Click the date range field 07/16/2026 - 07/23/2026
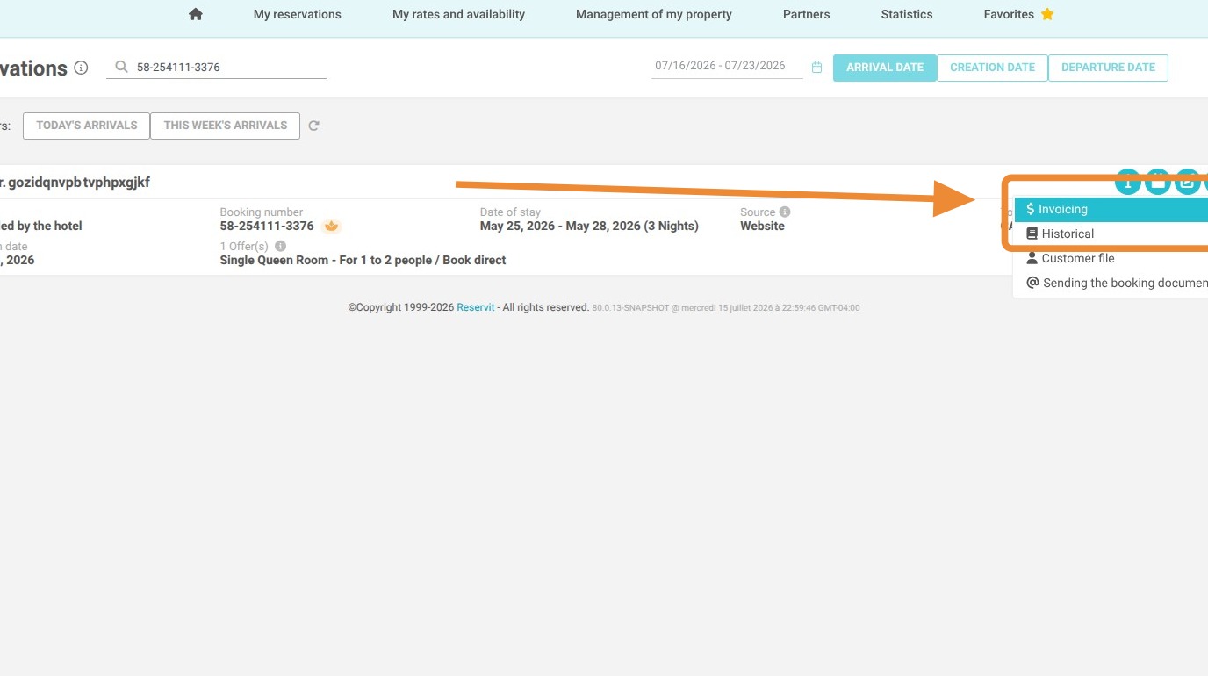 [x=727, y=66]
